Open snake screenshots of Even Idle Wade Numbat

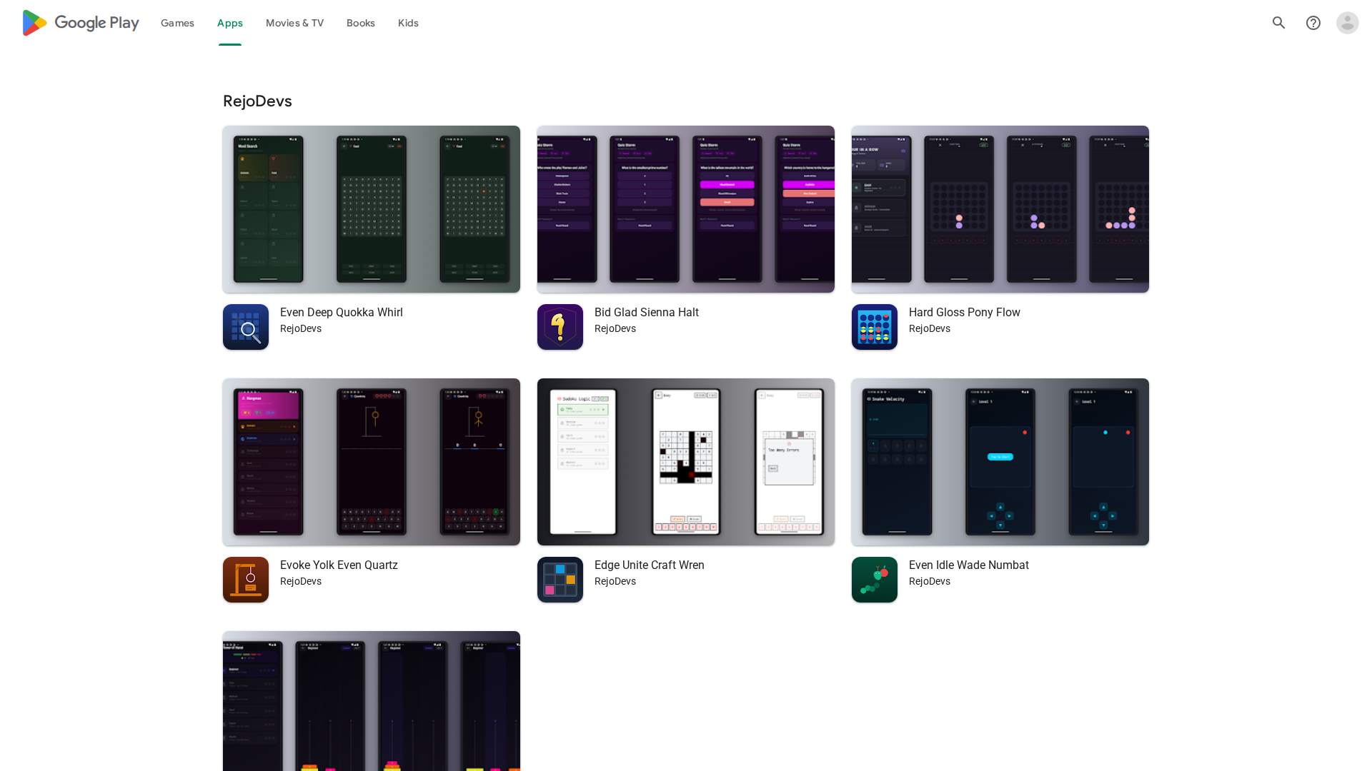click(x=1000, y=462)
